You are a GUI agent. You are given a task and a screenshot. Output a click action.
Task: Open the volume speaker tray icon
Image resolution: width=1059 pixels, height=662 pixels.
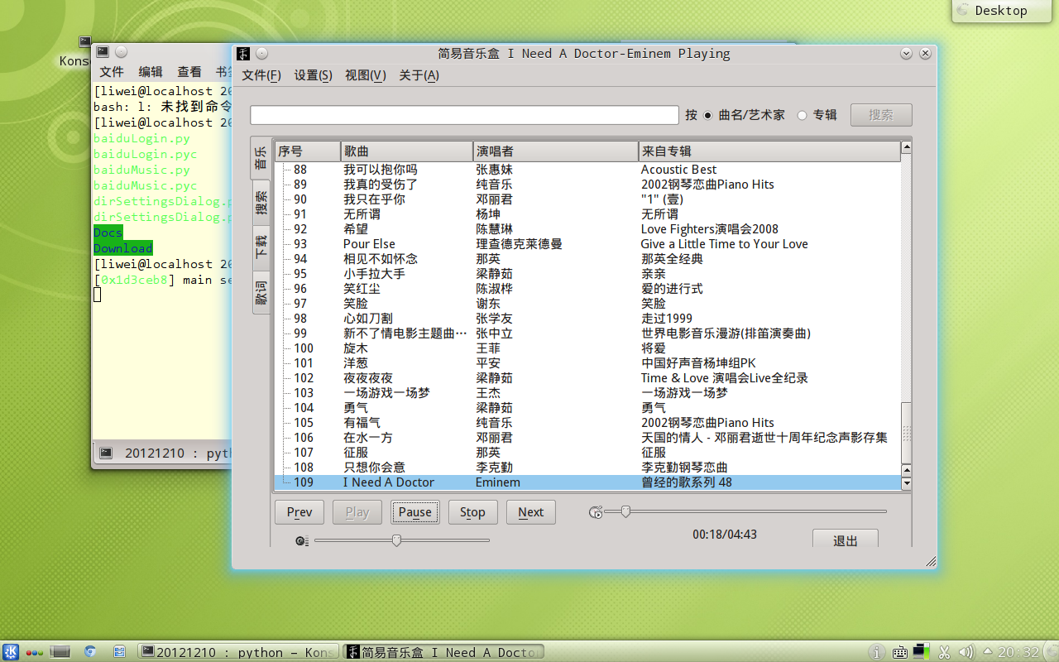966,652
